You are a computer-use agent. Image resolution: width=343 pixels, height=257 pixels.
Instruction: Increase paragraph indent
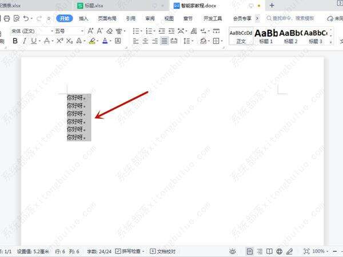[171, 31]
